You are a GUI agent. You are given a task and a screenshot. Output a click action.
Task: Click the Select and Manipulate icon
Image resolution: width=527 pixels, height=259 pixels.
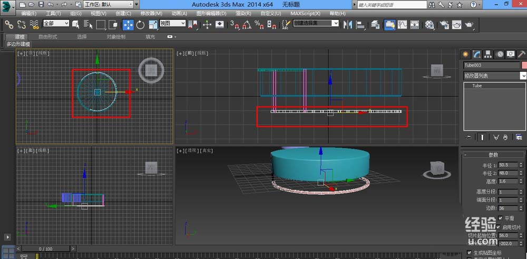(207, 25)
